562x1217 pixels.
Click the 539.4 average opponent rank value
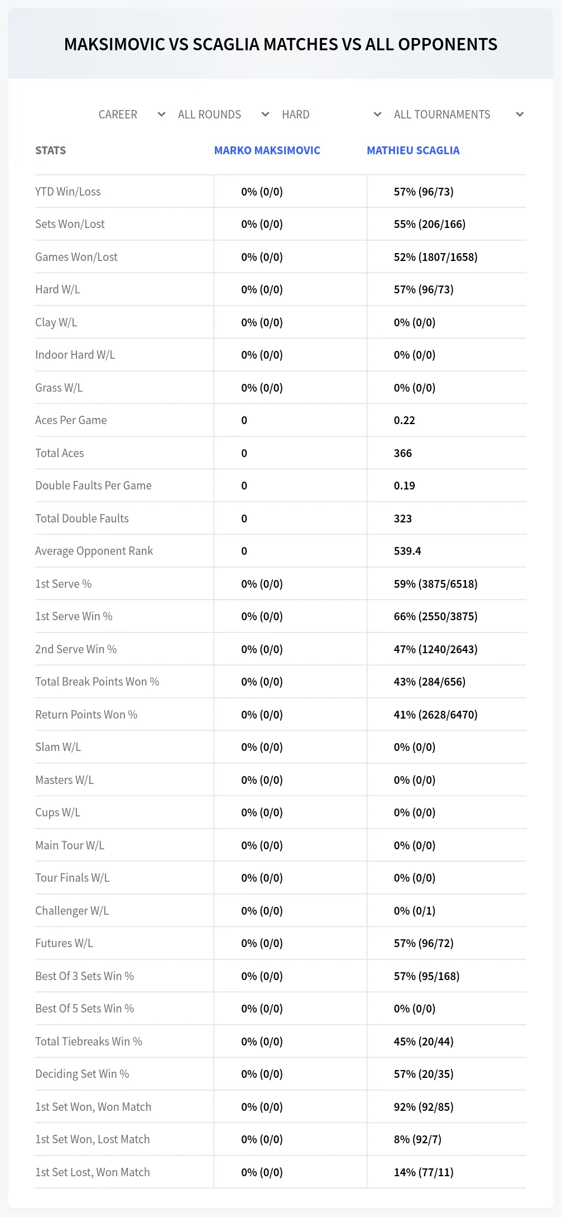(407, 551)
